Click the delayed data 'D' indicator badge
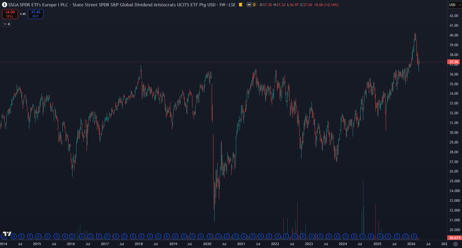The width and height of the screenshot is (462, 248). pos(254,5)
